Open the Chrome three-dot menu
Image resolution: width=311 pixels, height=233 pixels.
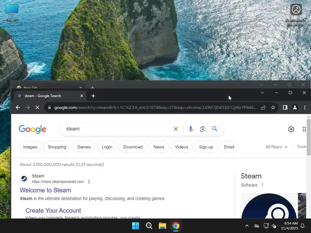(305, 107)
